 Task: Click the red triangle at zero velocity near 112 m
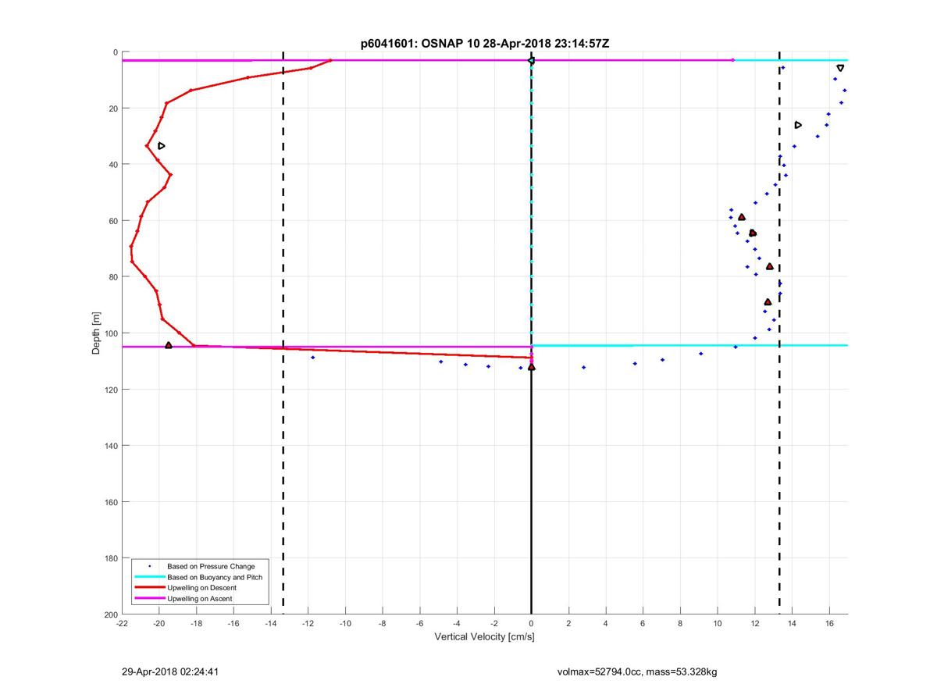point(532,366)
